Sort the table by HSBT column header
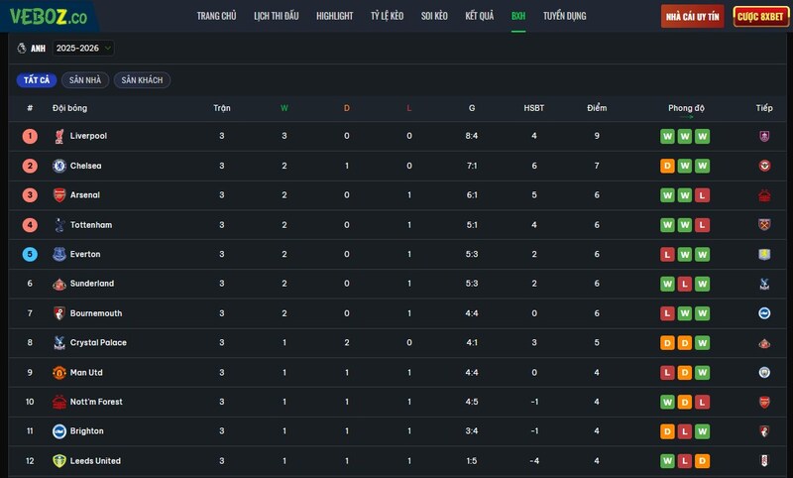 (x=534, y=108)
